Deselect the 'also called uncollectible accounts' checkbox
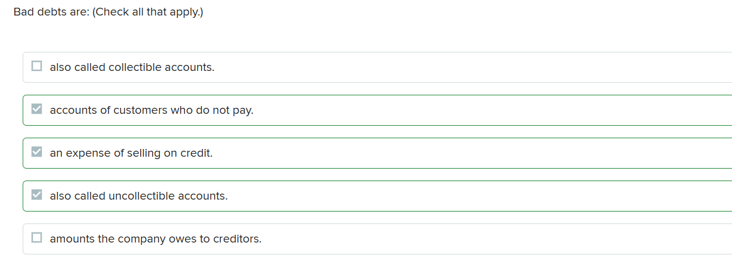The image size is (732, 258). (37, 195)
